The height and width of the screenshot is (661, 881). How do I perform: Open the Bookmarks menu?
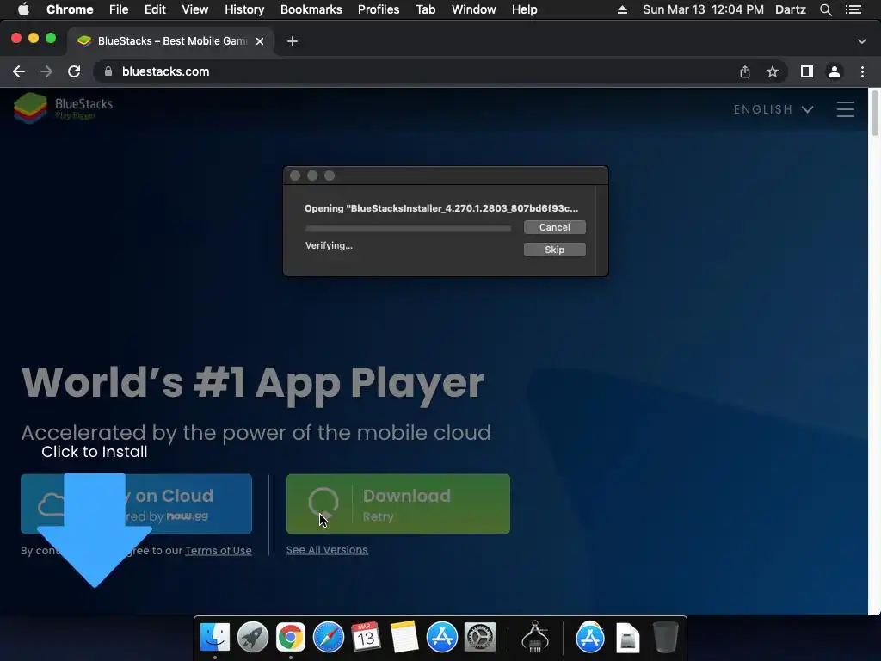click(x=311, y=9)
